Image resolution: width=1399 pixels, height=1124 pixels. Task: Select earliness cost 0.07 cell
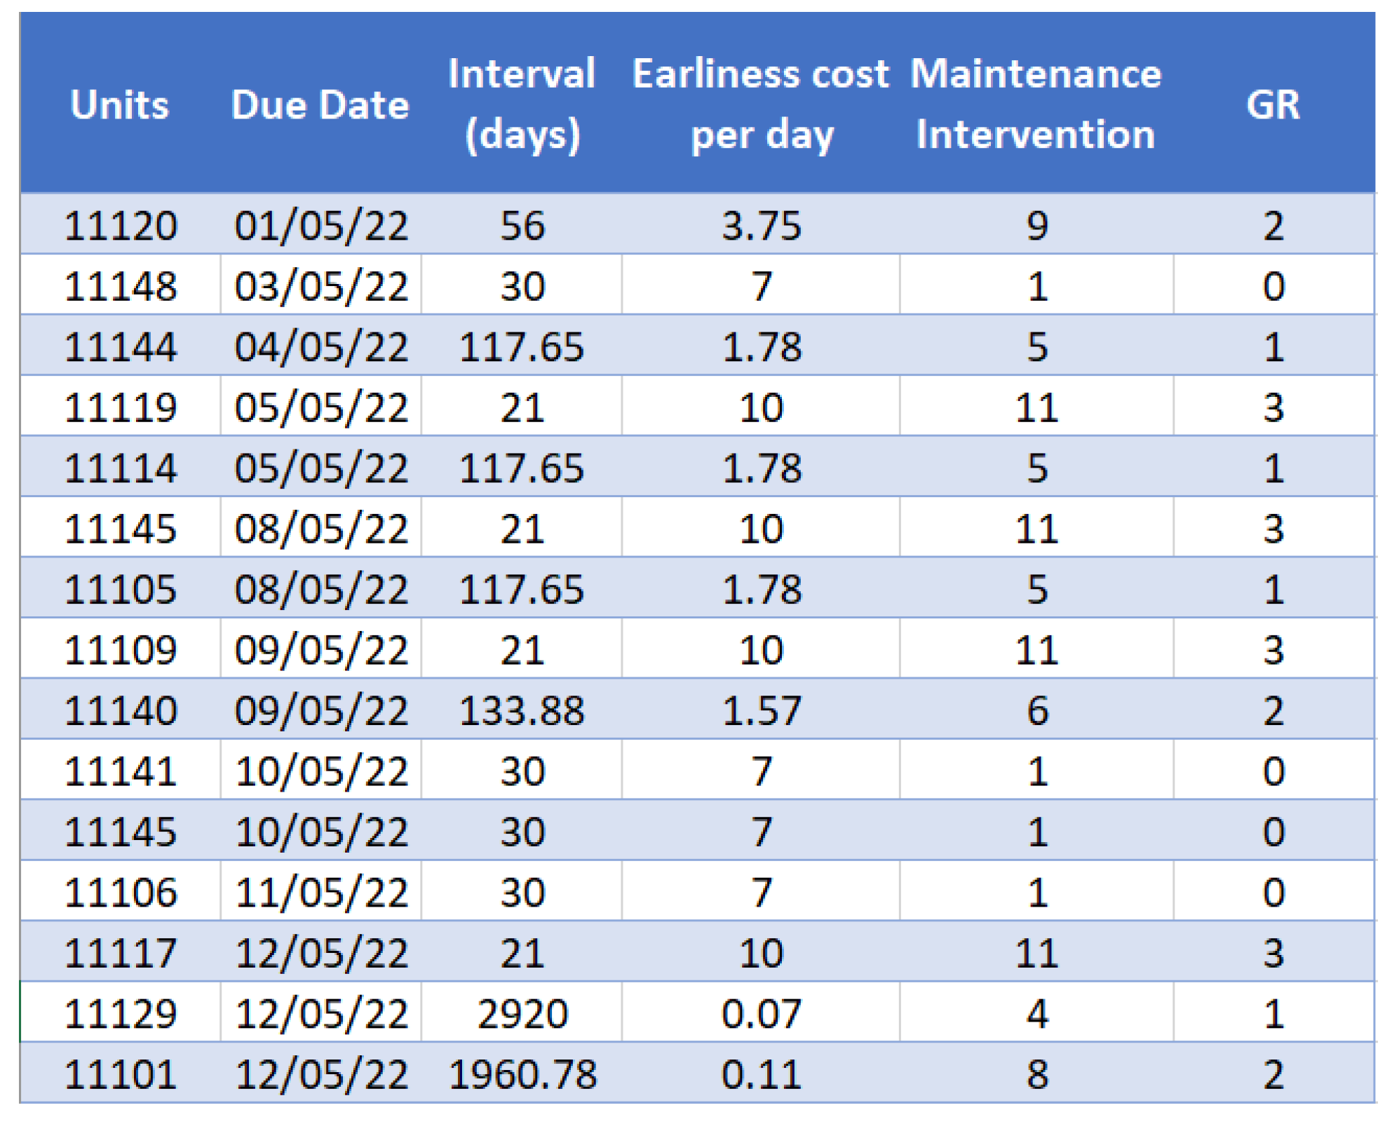coord(761,1013)
